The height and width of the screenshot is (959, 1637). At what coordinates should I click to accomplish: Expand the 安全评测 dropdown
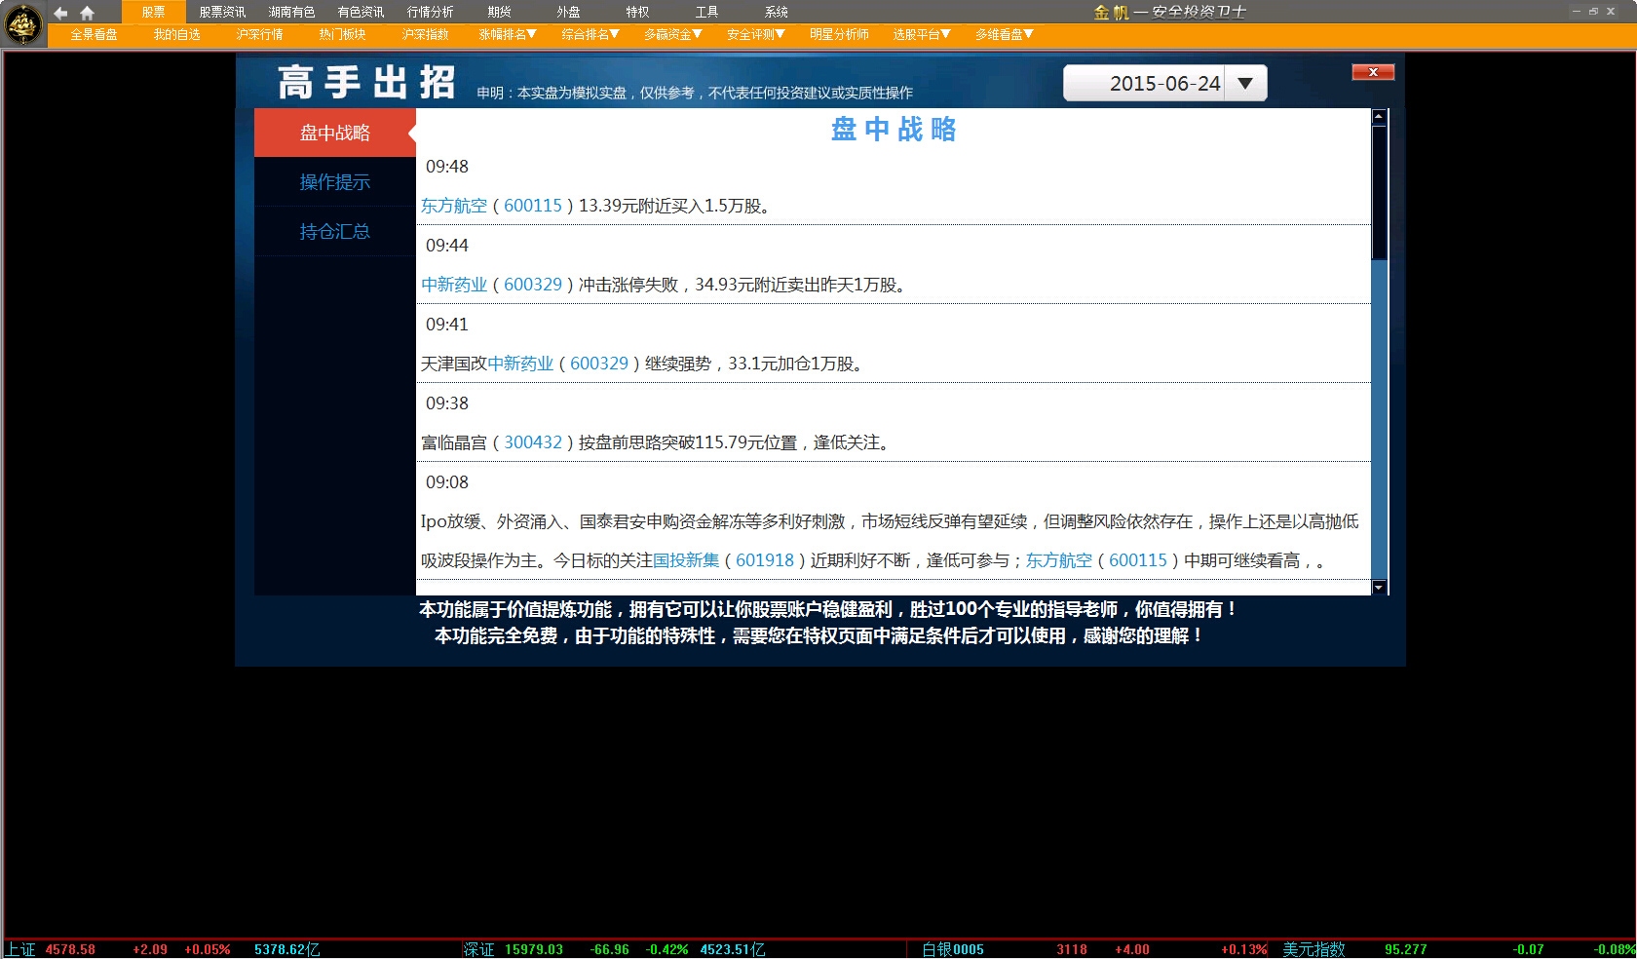pos(756,34)
